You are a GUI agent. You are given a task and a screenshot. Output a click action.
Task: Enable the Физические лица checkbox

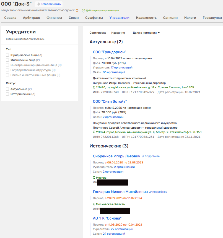pos(8,60)
